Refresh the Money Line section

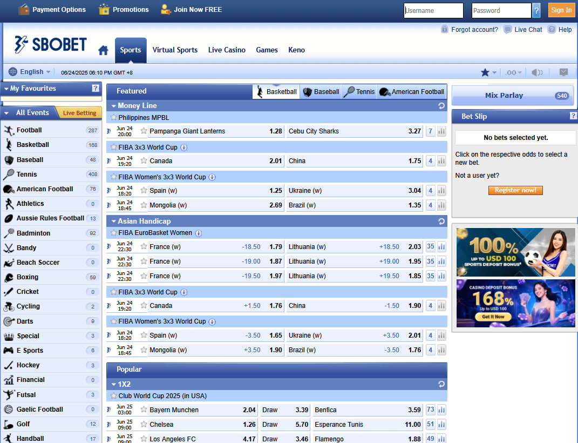[x=441, y=106]
